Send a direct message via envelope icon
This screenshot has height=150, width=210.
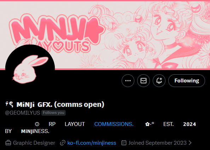pyautogui.click(x=144, y=81)
